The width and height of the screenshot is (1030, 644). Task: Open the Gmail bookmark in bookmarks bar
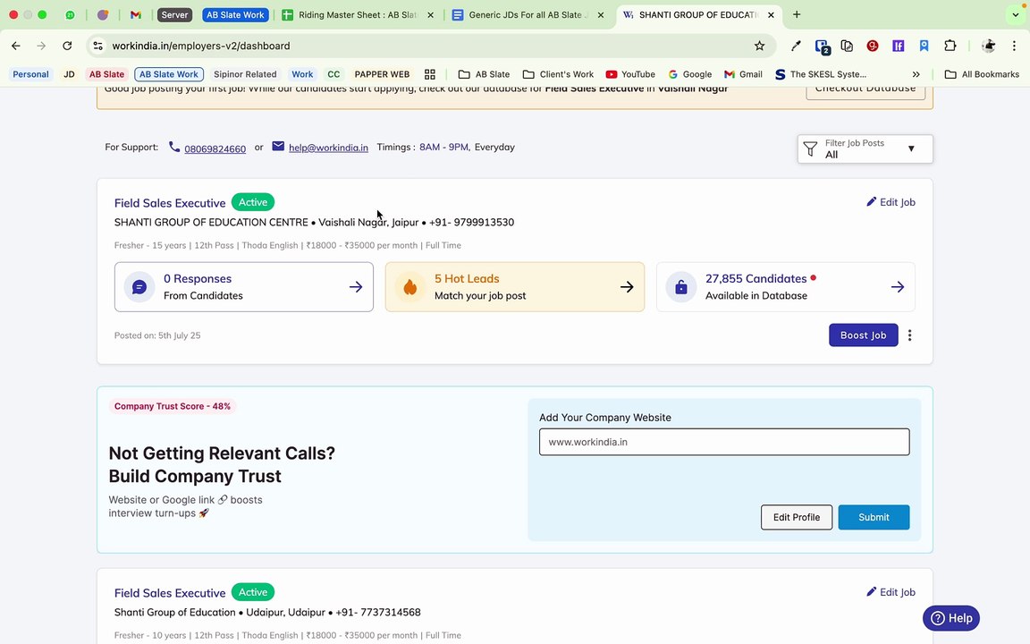pyautogui.click(x=743, y=74)
